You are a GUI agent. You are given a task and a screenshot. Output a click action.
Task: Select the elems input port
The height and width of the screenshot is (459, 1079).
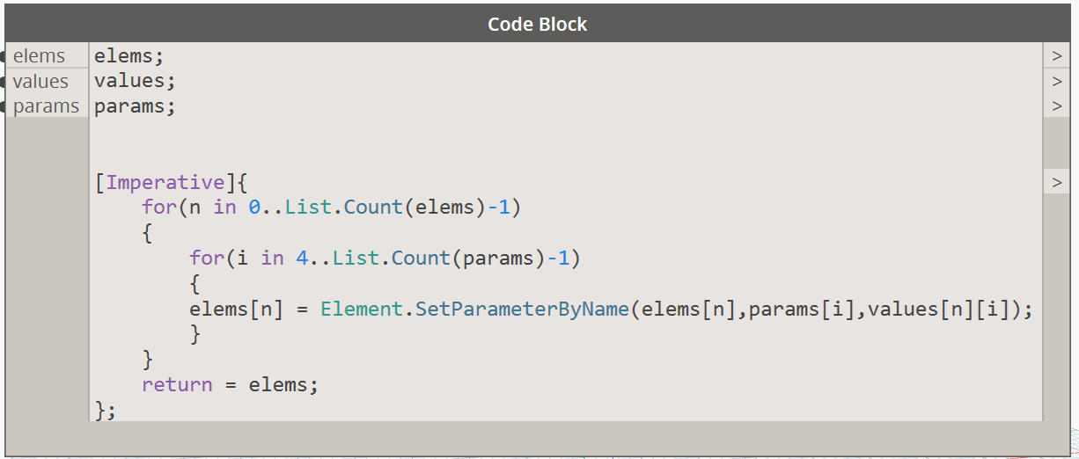click(46, 56)
